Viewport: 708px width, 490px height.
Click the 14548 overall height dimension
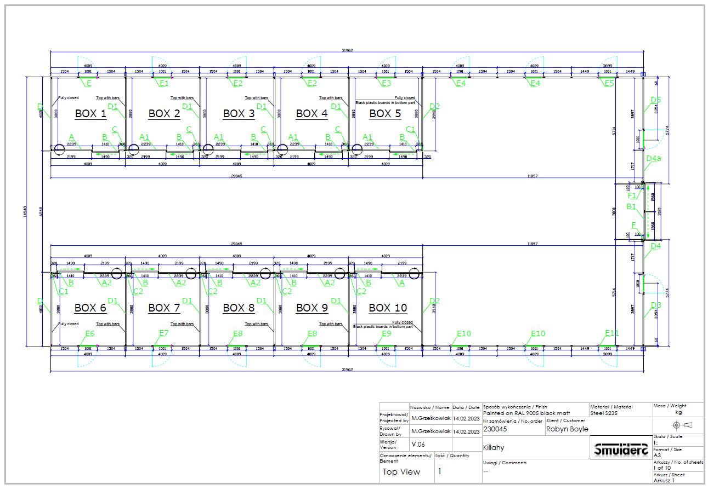pos(25,212)
